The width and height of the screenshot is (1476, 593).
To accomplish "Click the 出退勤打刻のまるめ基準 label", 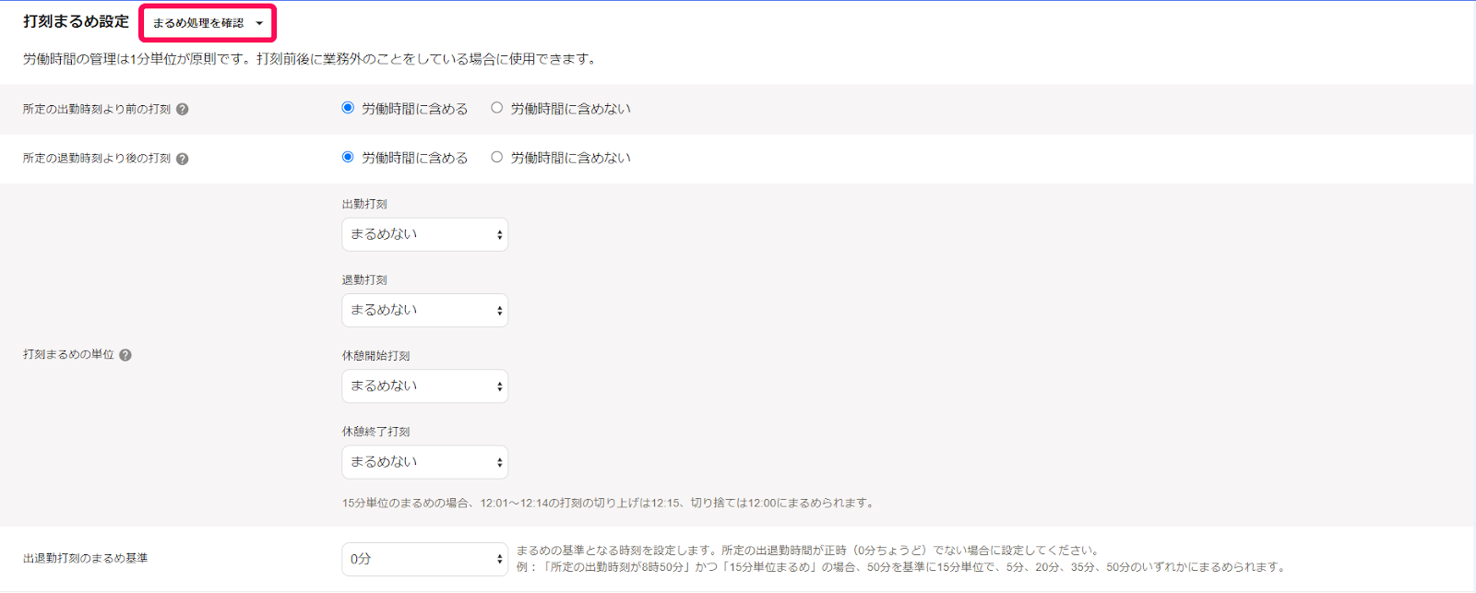I will [86, 558].
